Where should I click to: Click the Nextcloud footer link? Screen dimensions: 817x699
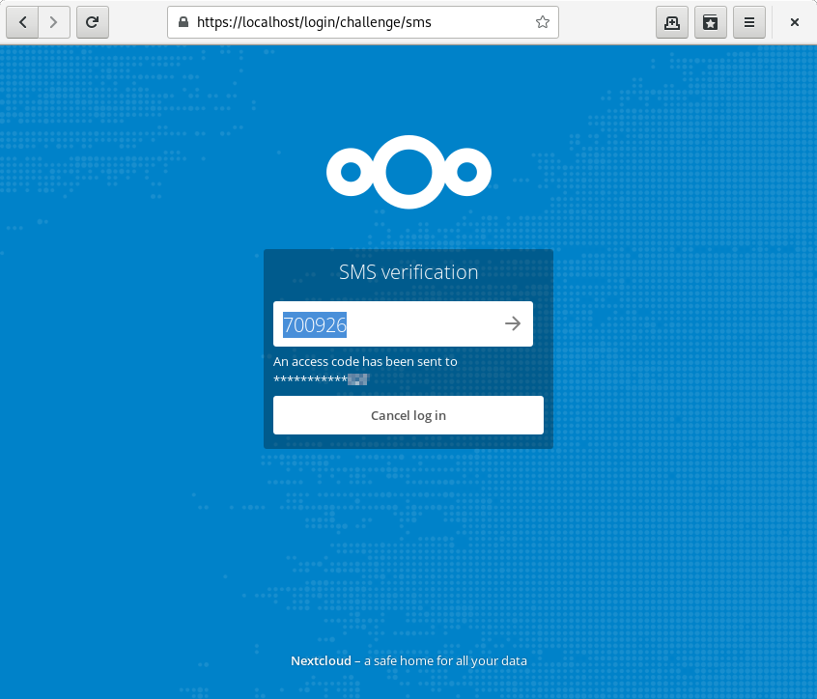tap(321, 661)
